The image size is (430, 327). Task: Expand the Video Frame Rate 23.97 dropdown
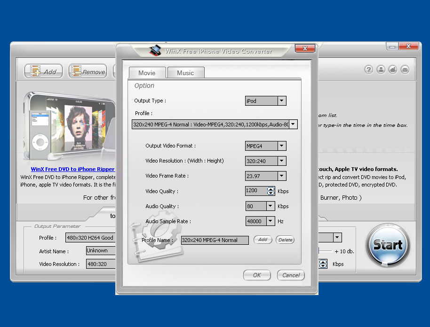pyautogui.click(x=282, y=176)
